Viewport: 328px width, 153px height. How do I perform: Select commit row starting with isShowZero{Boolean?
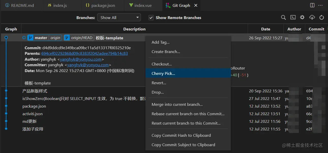164,98
